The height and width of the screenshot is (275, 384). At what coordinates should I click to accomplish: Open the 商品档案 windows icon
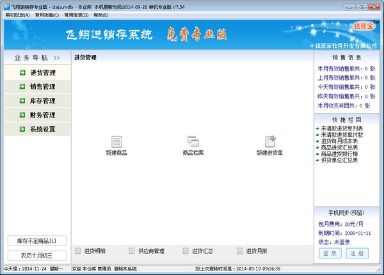pos(193,141)
